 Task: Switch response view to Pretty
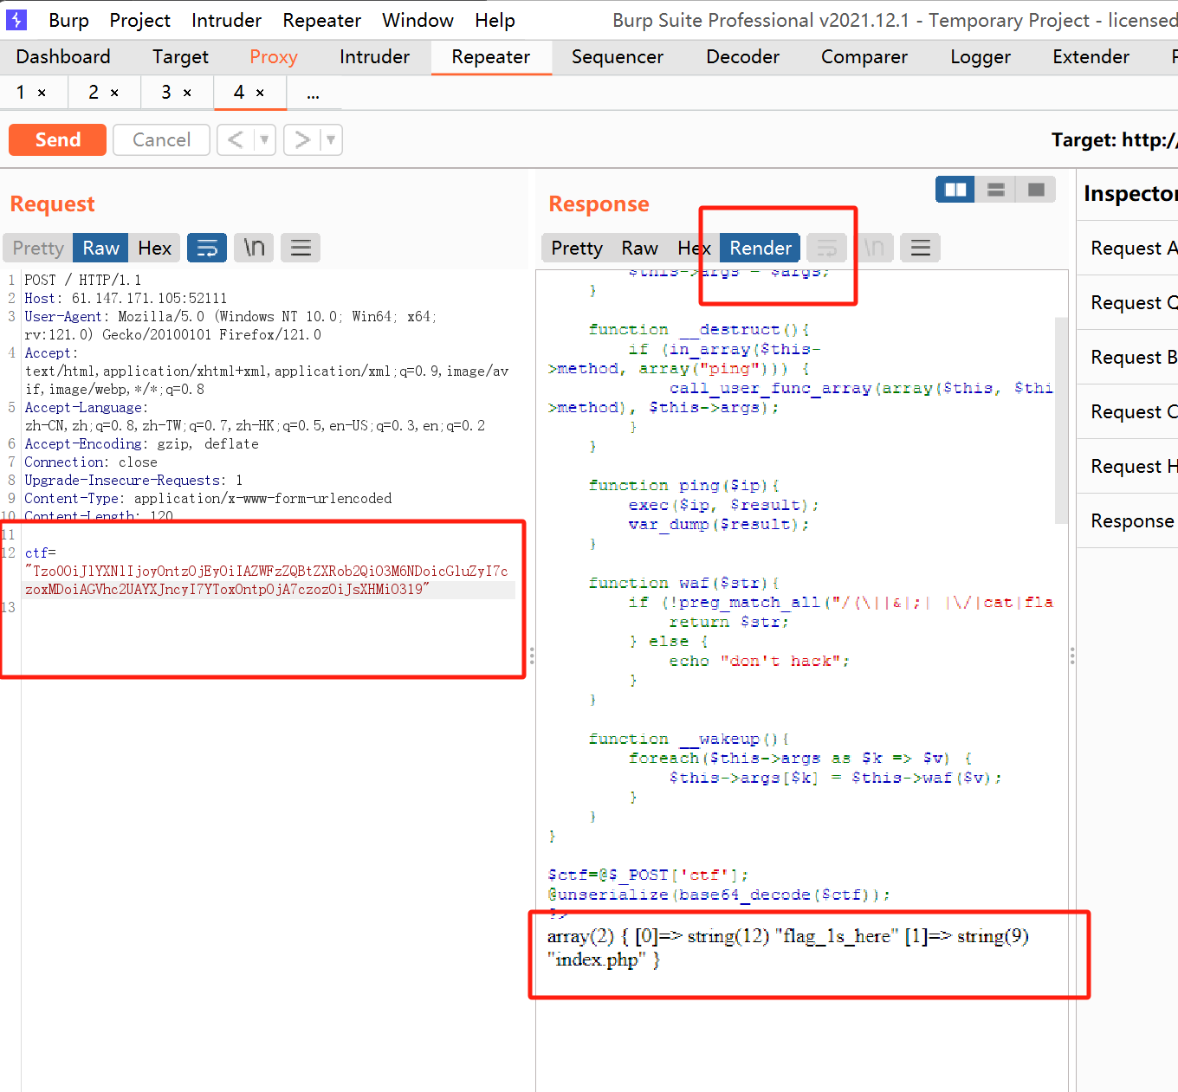(x=577, y=249)
